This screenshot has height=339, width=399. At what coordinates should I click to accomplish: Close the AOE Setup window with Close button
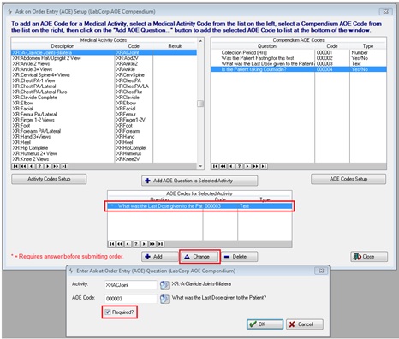point(369,257)
